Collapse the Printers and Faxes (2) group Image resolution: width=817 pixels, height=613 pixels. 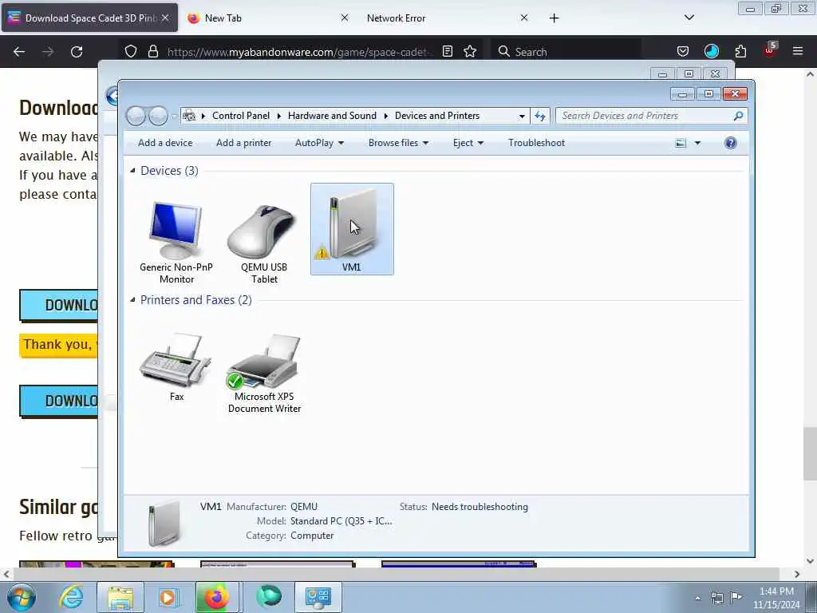[132, 300]
